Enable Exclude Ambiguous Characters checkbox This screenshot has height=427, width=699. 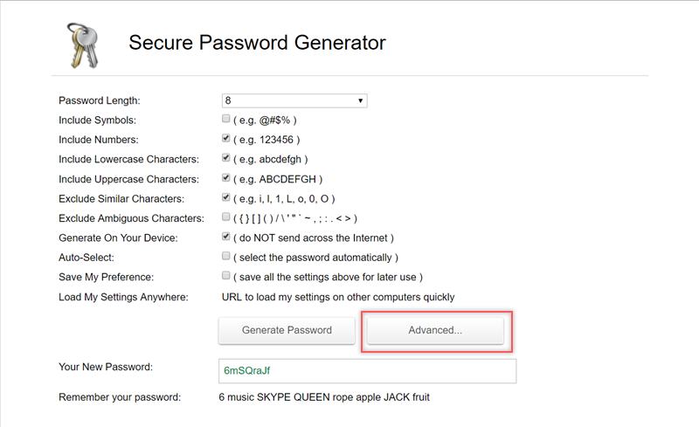click(226, 217)
